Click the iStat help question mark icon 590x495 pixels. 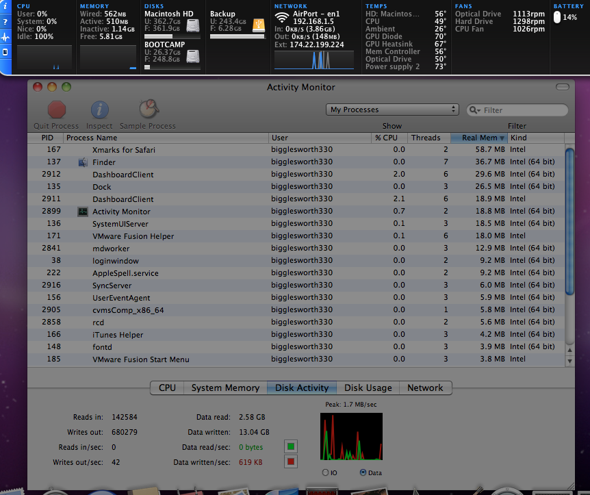pyautogui.click(x=5, y=22)
